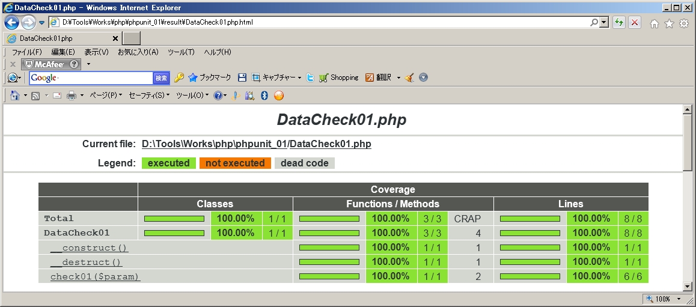This screenshot has width=696, height=307.
Task: Click the key icon on the toolbar
Action: point(179,78)
